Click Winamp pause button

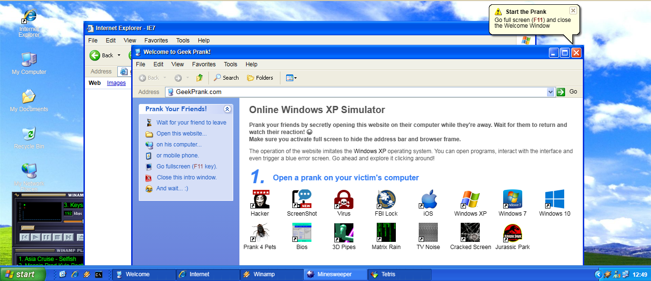pyautogui.click(x=47, y=237)
